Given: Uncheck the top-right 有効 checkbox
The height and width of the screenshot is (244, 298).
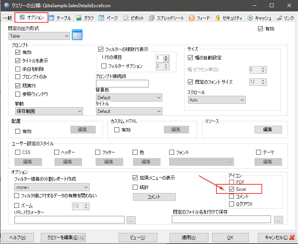Looking at the screenshot, I should (x=260, y=29).
